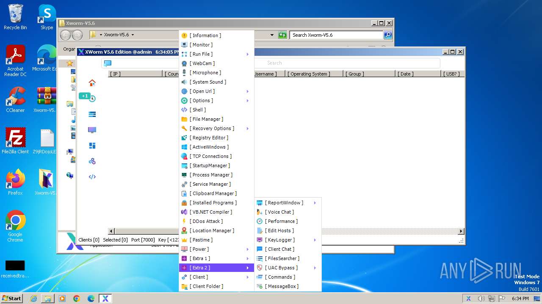Expand the Extra 1 submenu arrow
Viewport: 542px width, 304px height.
248,258
